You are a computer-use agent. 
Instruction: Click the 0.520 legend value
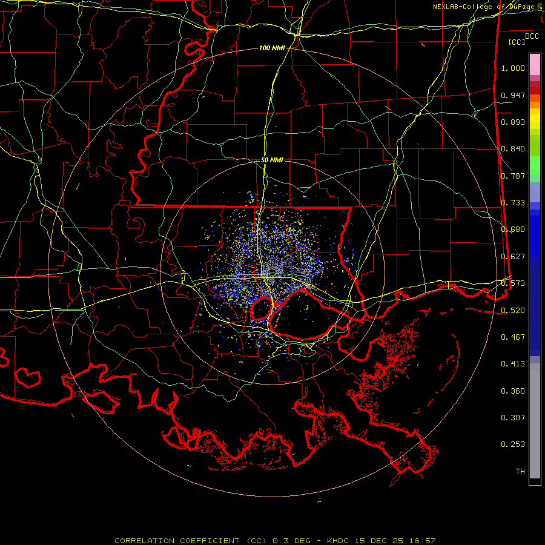point(513,310)
